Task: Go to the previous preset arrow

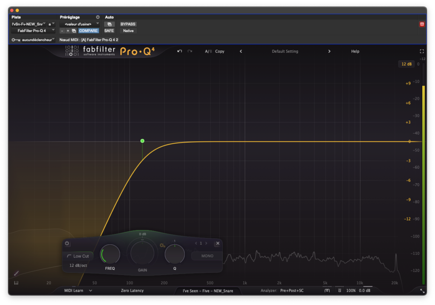Action: pos(241,51)
